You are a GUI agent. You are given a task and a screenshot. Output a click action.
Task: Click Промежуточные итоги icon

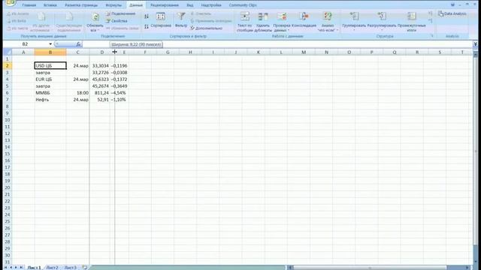coord(411,16)
